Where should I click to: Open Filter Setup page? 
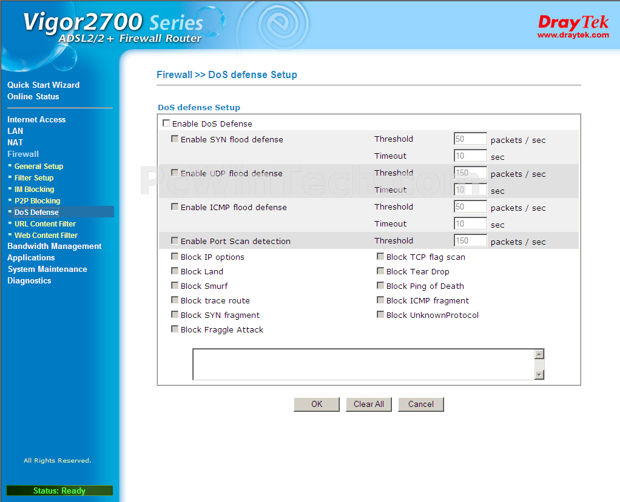tap(34, 177)
